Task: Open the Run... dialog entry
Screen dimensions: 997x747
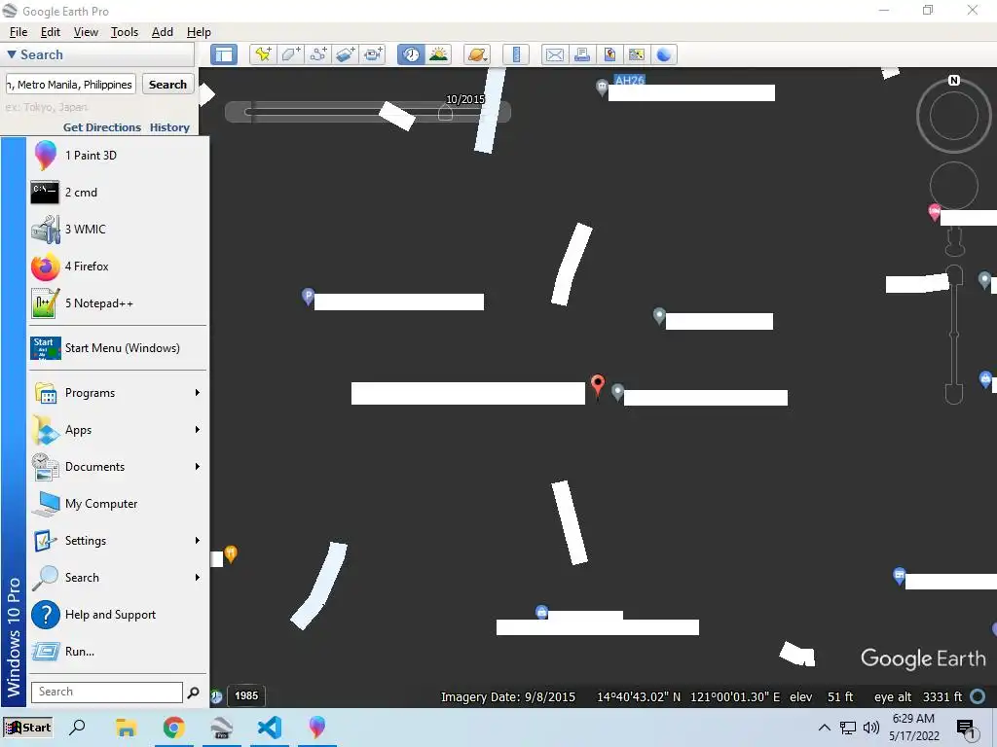Action: (118, 652)
